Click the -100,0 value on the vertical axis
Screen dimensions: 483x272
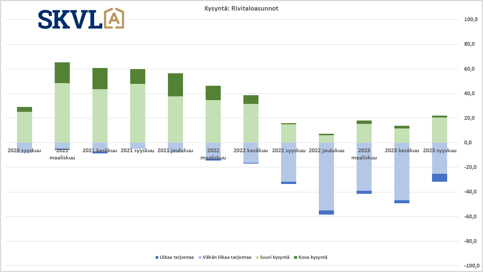471,266
